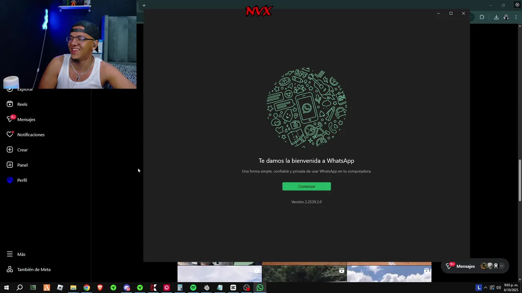Open File Explorer from taskbar
This screenshot has height=293, width=522.
(x=73, y=288)
